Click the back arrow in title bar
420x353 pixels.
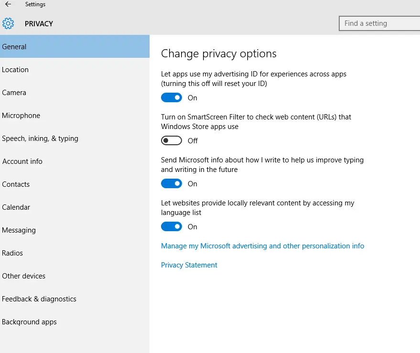pyautogui.click(x=8, y=4)
